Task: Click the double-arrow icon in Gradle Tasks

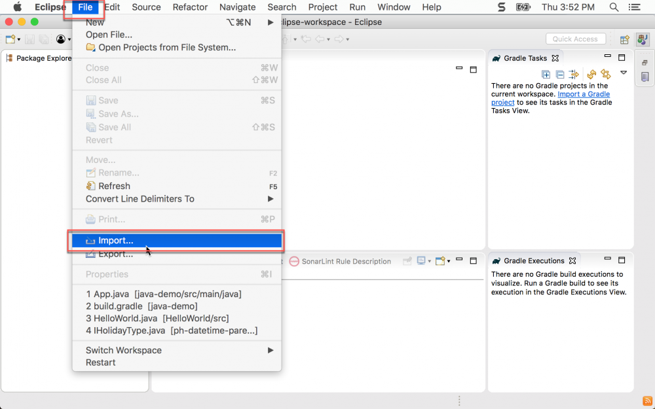Action: point(606,75)
